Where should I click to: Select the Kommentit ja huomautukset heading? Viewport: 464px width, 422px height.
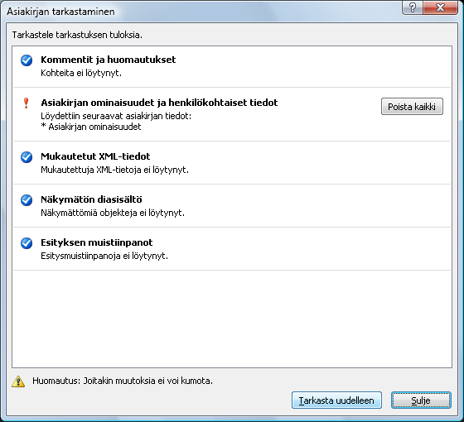click(108, 60)
